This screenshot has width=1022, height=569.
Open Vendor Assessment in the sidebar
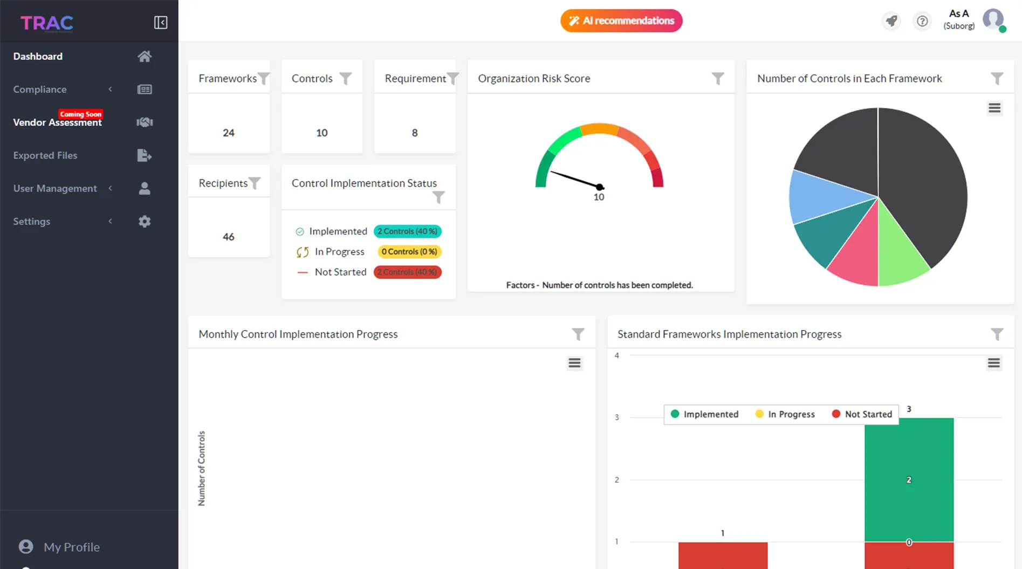coord(57,122)
